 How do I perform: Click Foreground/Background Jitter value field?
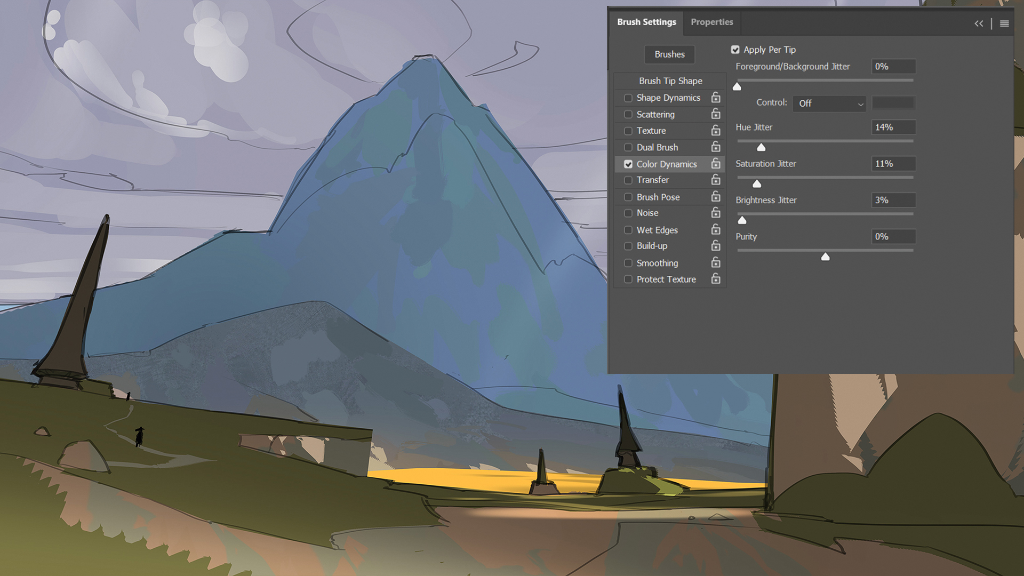tap(893, 67)
